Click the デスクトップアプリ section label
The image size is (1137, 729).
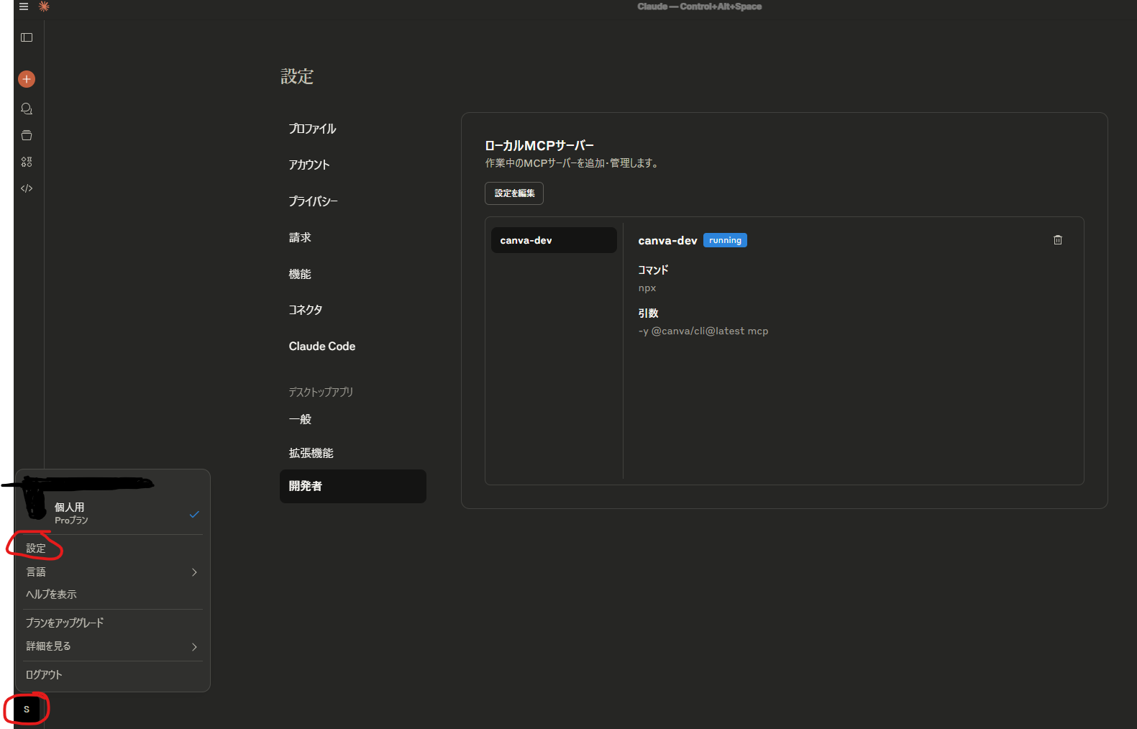click(x=321, y=392)
